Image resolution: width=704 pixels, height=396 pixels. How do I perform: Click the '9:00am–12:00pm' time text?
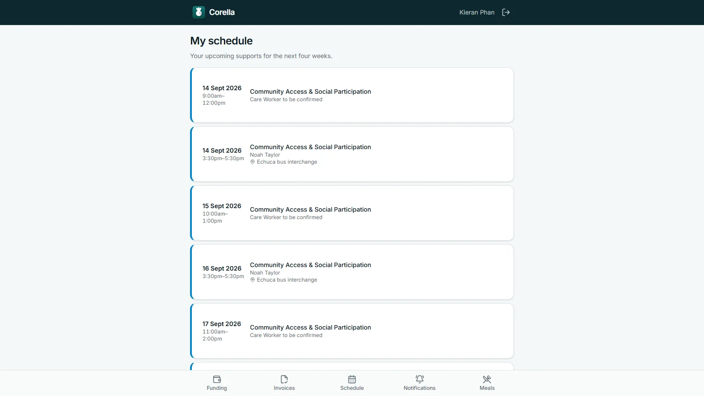tap(214, 99)
